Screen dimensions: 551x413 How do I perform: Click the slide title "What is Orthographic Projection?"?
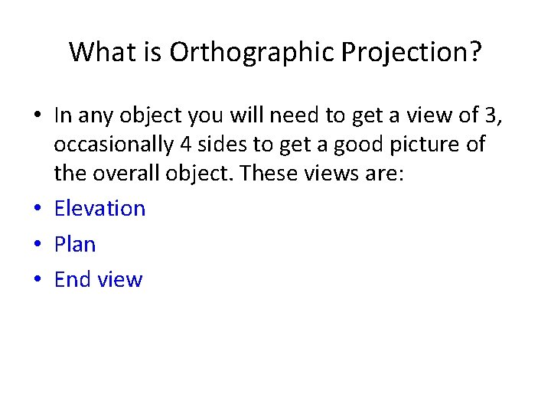pos(275,52)
